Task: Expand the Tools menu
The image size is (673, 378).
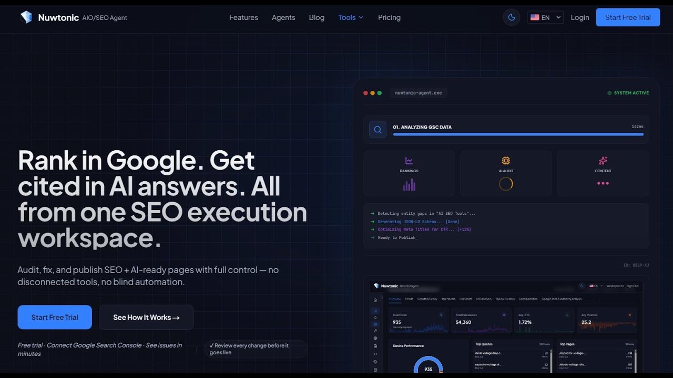Action: point(351,17)
